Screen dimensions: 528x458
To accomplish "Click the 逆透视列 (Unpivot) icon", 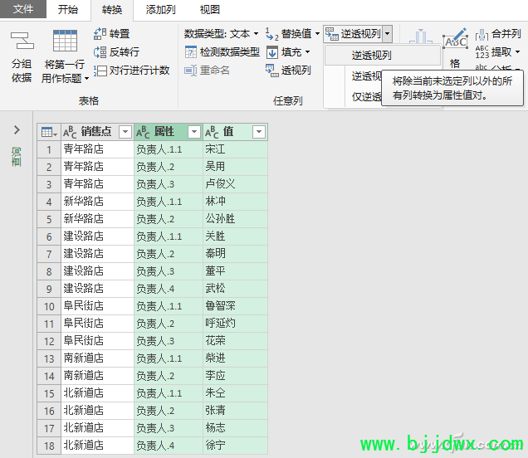I will 332,34.
